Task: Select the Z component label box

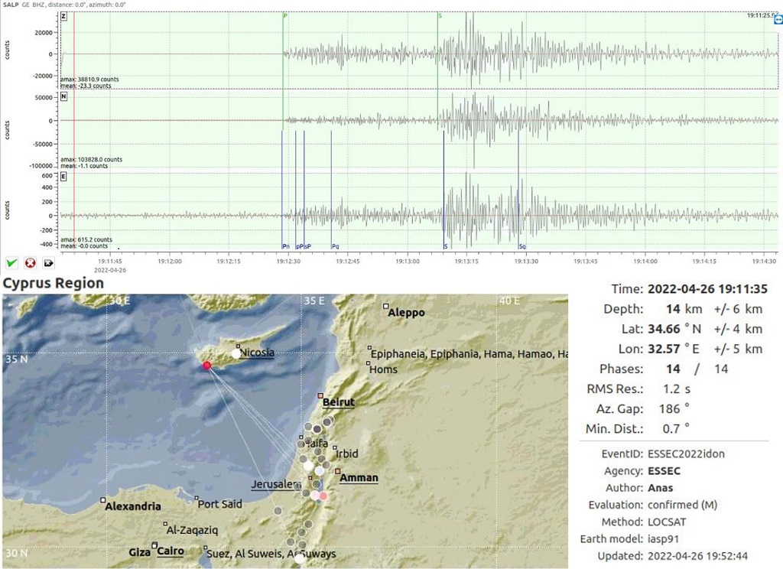Action: point(63,15)
